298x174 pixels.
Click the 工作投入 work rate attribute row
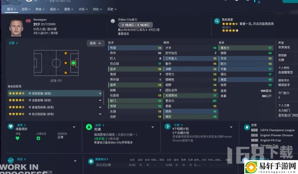click(x=191, y=58)
